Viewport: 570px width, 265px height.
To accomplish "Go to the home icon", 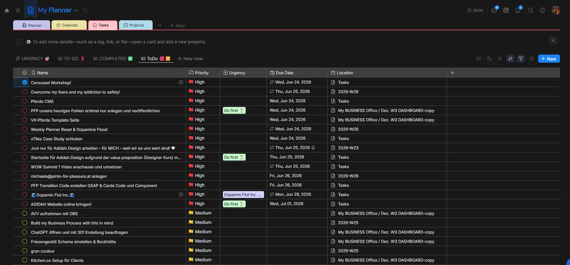I will 7,10.
